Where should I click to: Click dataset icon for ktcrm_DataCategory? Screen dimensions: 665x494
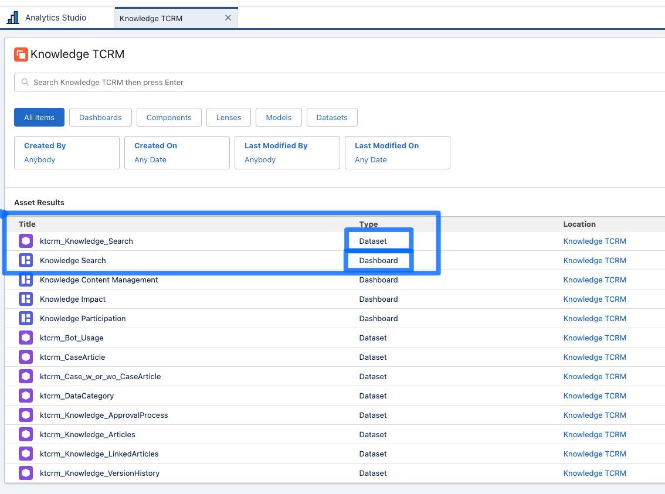(x=26, y=396)
